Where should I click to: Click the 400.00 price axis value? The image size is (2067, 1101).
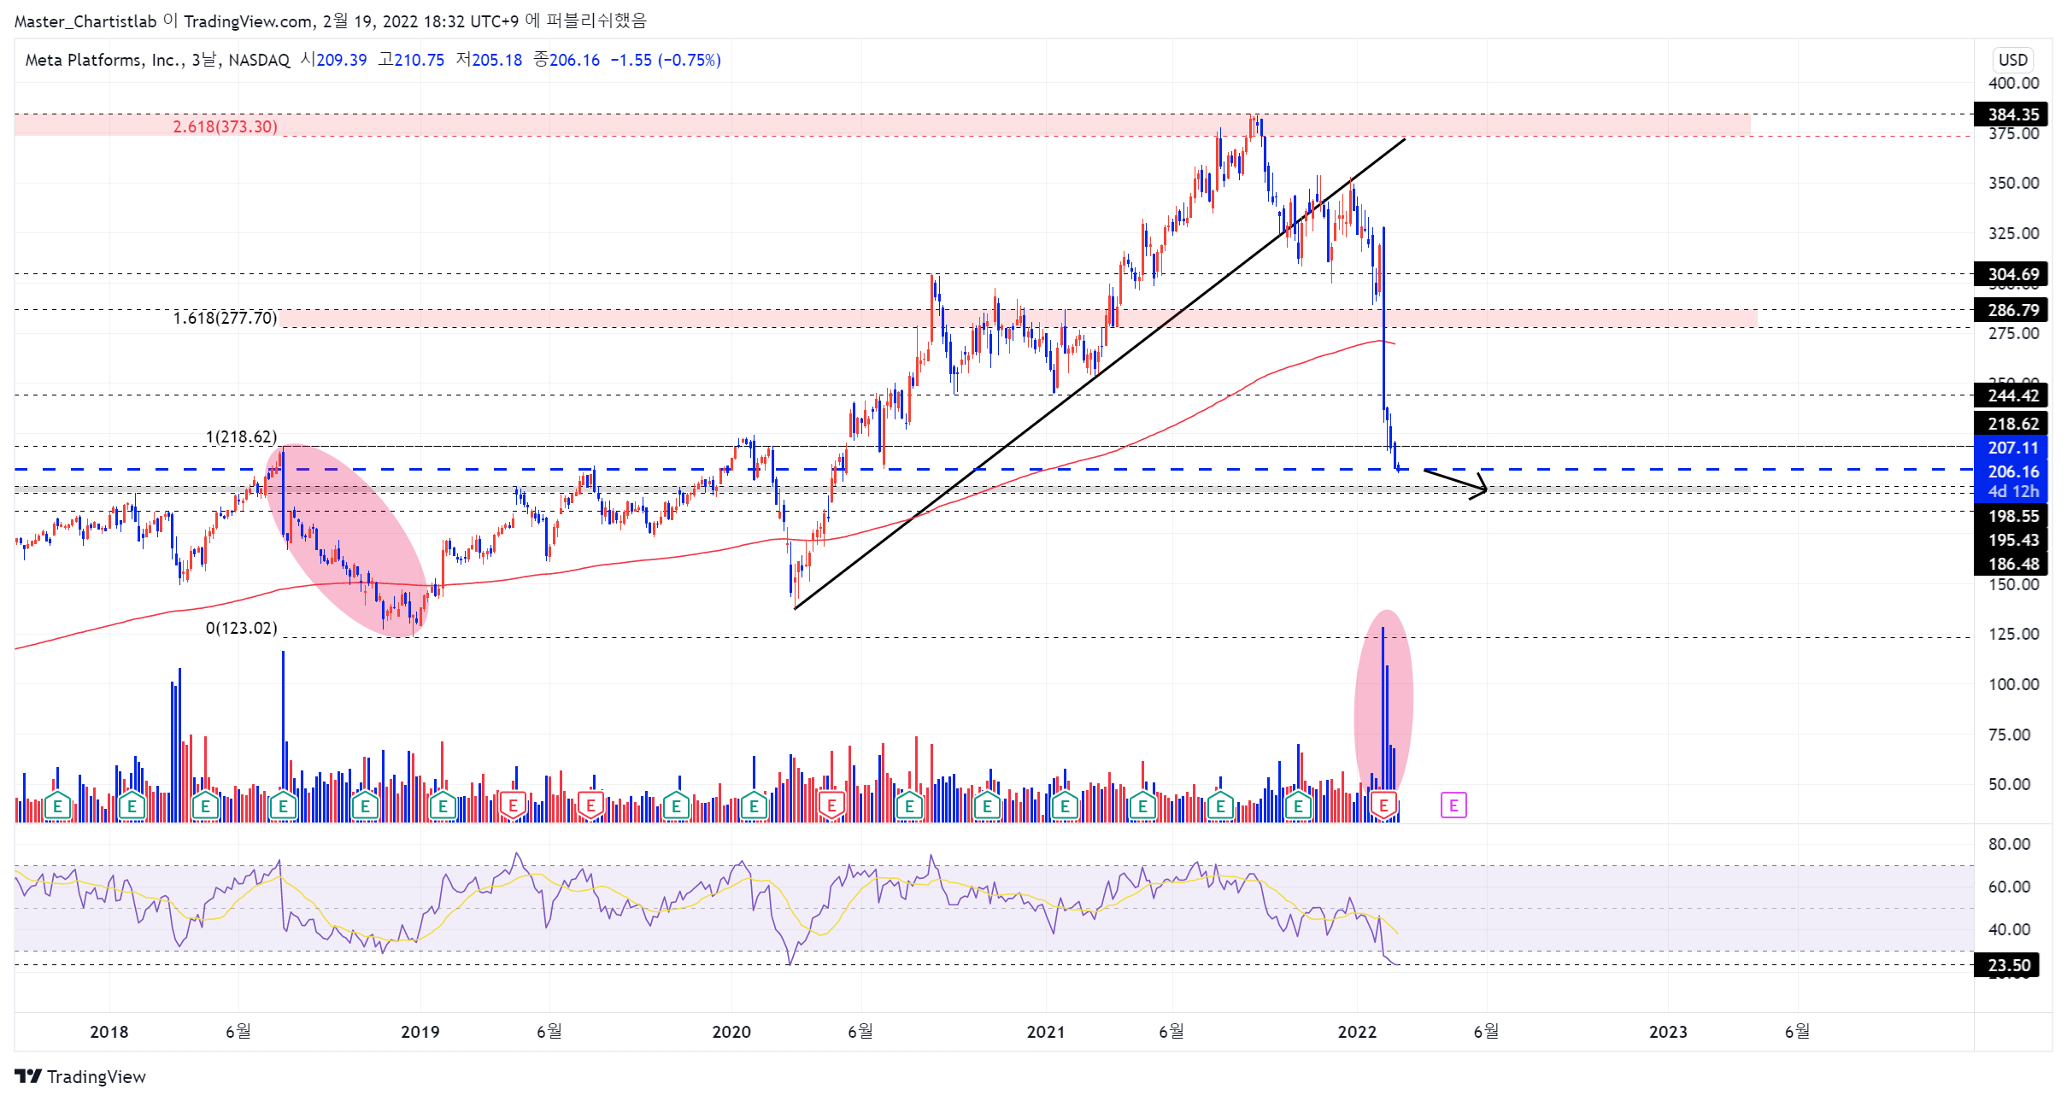[x=2013, y=83]
